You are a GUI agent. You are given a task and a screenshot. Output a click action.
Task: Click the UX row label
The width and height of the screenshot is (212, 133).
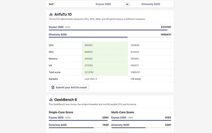50,65
